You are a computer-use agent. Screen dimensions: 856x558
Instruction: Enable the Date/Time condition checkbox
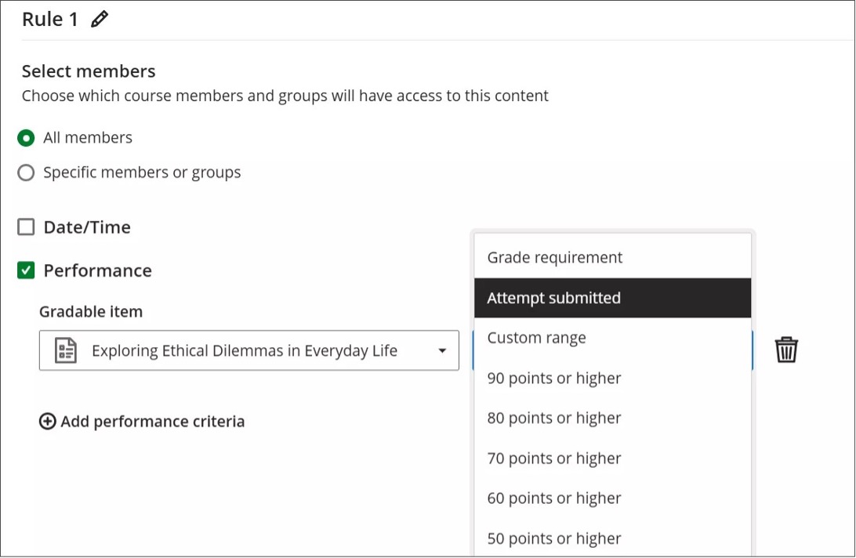click(27, 227)
